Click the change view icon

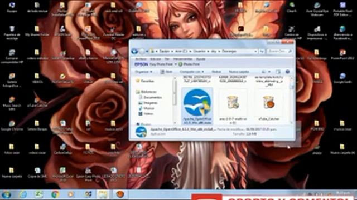(264, 72)
